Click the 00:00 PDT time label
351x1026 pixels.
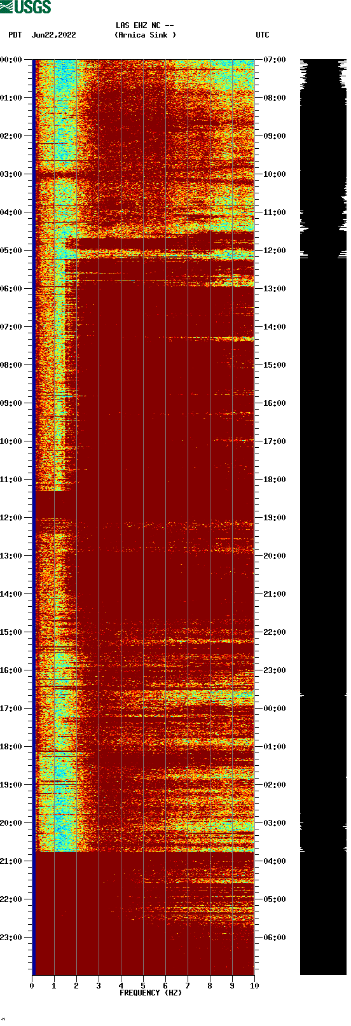click(11, 60)
